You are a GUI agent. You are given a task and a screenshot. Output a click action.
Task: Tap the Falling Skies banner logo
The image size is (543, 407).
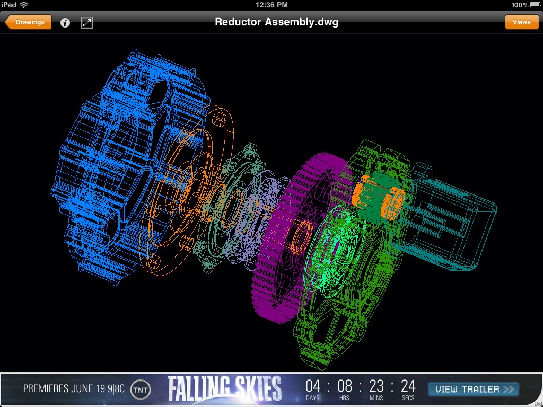(x=225, y=388)
